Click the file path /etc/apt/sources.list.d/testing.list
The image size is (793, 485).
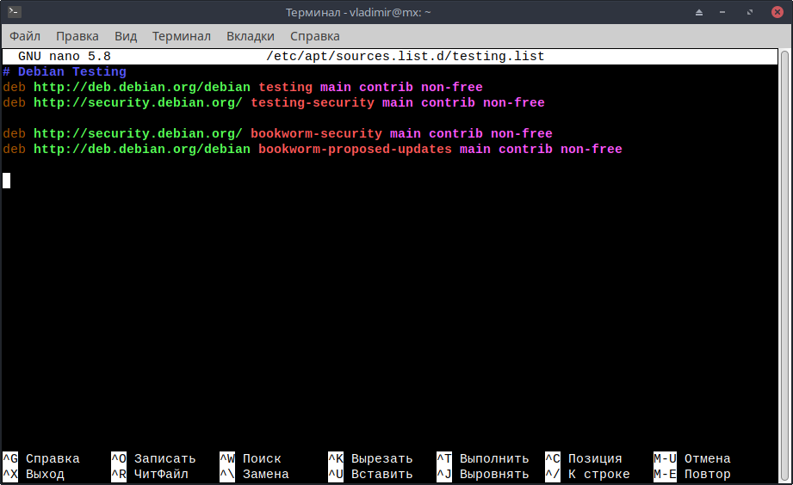point(405,56)
